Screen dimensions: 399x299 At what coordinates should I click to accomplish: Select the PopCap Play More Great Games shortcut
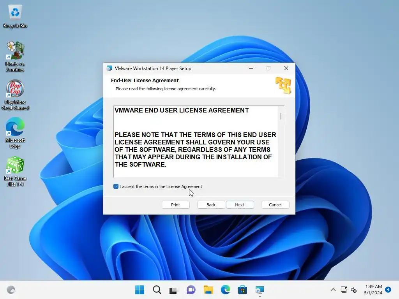point(15,95)
